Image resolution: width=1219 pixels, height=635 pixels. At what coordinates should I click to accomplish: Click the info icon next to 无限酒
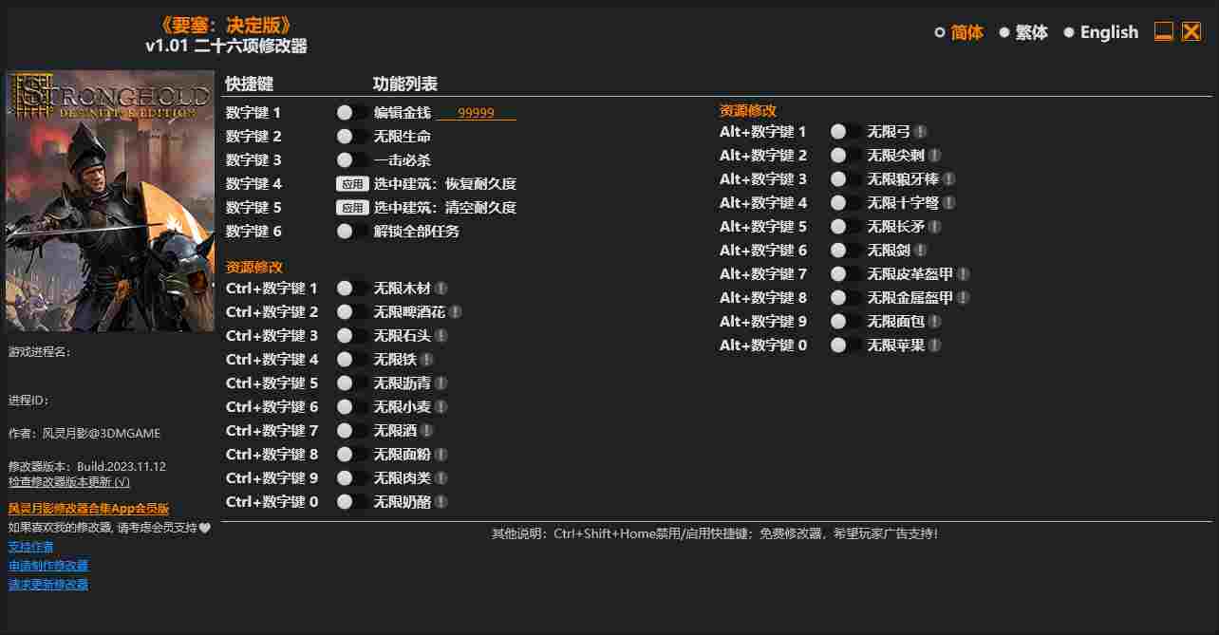click(x=427, y=430)
